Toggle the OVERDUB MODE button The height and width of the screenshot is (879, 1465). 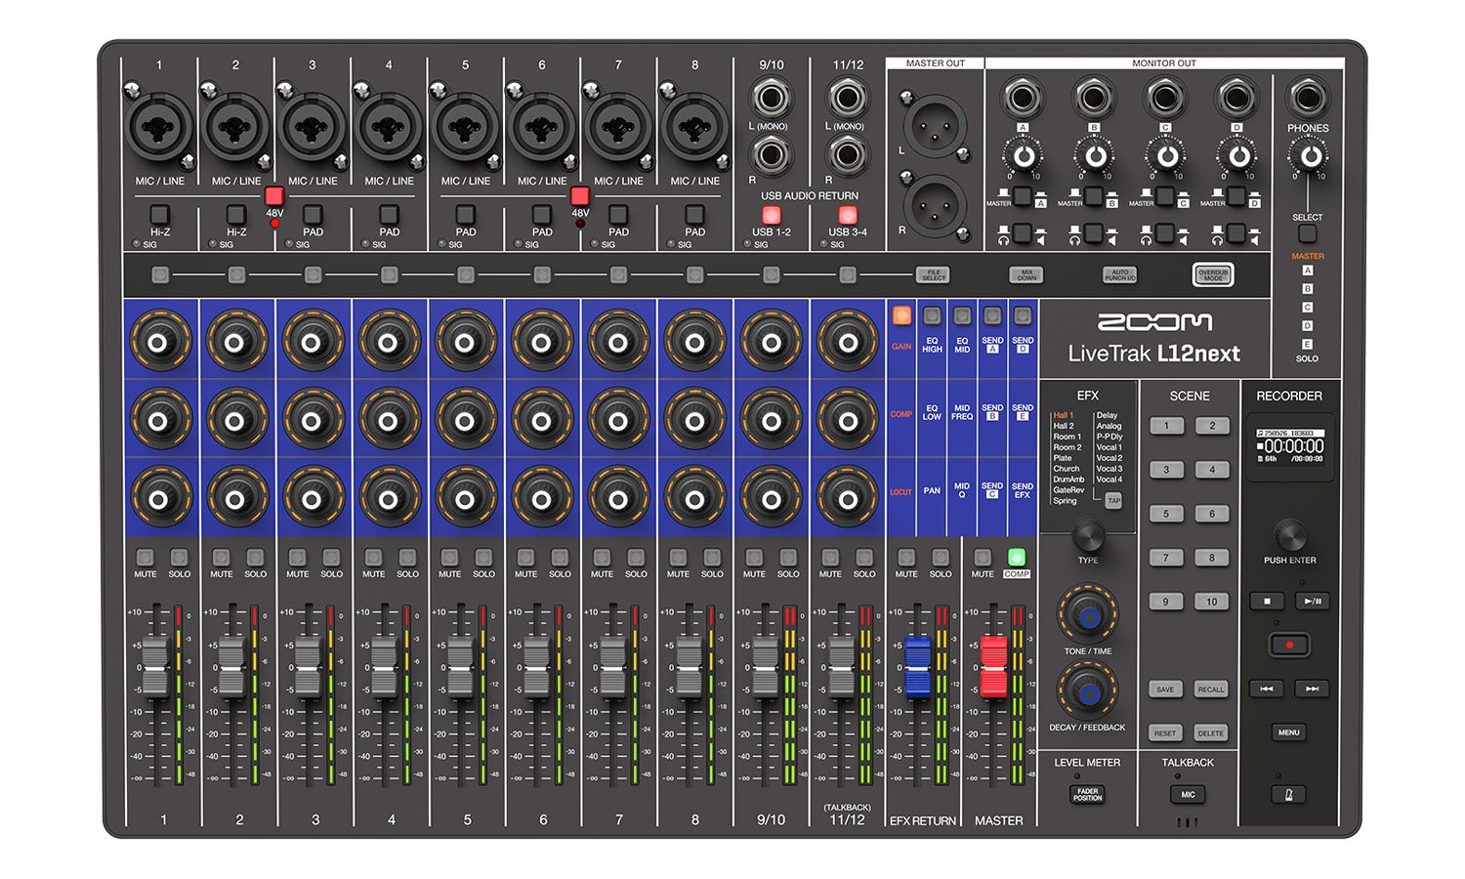coord(1213,275)
